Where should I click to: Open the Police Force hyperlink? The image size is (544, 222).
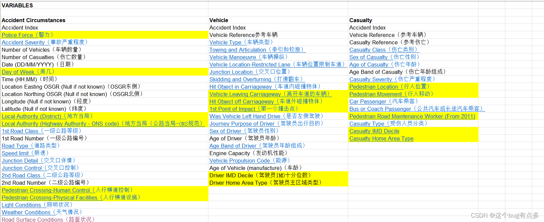(28, 35)
